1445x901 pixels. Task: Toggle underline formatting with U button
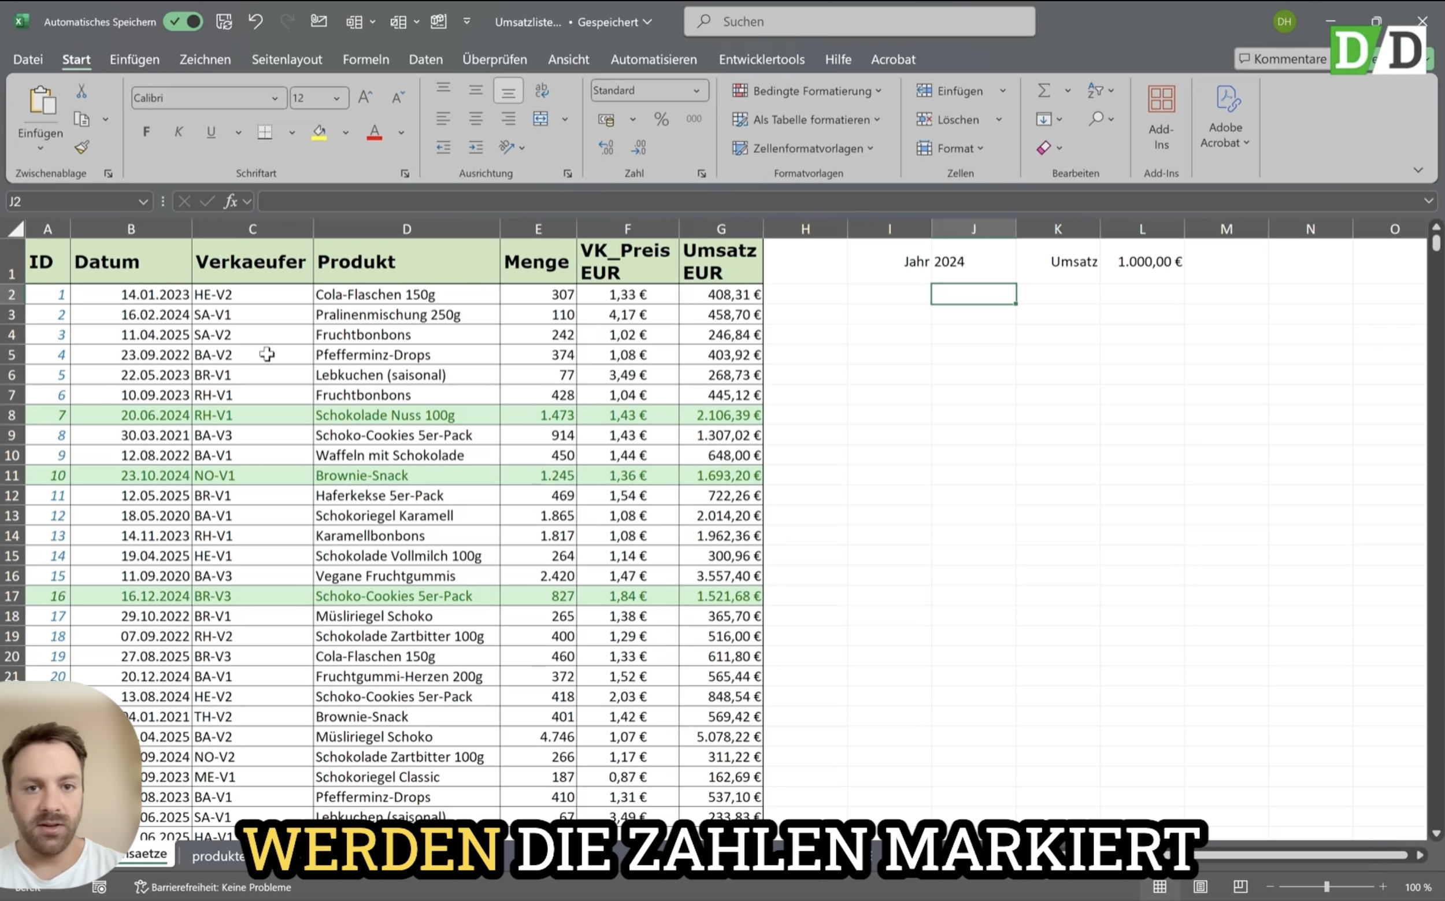pyautogui.click(x=211, y=132)
